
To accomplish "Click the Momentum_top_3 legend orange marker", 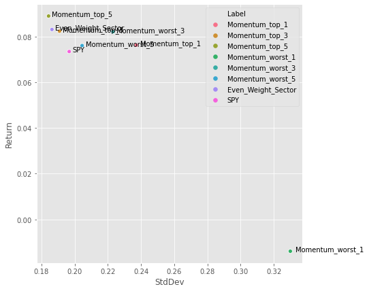I will 215,35.
